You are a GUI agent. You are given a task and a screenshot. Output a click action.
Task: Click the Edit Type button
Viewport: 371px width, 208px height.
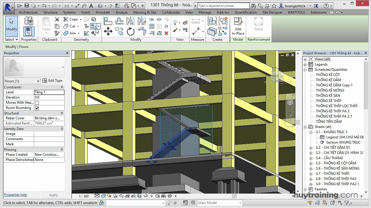[x=52, y=81]
